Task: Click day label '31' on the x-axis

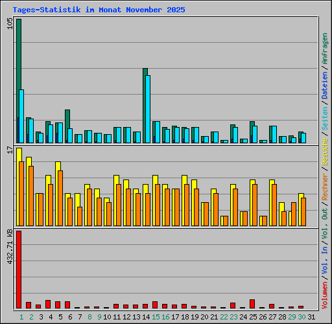Action: point(311,317)
